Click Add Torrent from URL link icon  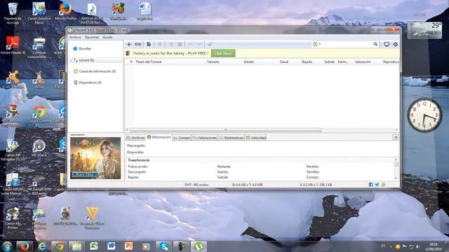[x=138, y=44]
